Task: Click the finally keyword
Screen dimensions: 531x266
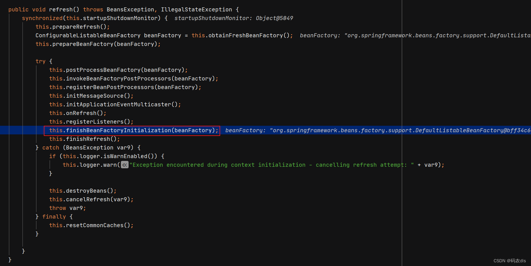Action: pos(54,217)
